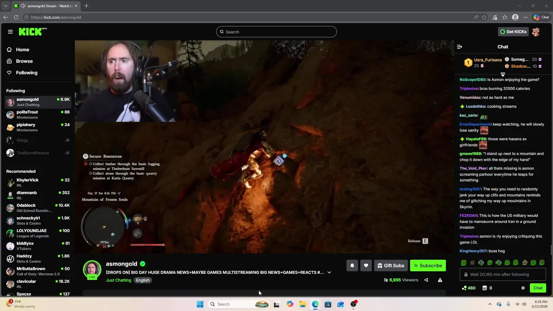Open the Just Chatting category link
The height and width of the screenshot is (311, 553).
tap(118, 280)
